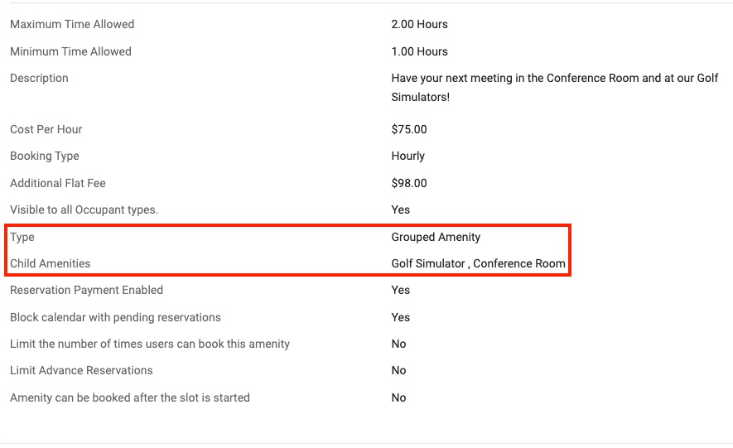Click the Cost Per Hour label

point(46,129)
